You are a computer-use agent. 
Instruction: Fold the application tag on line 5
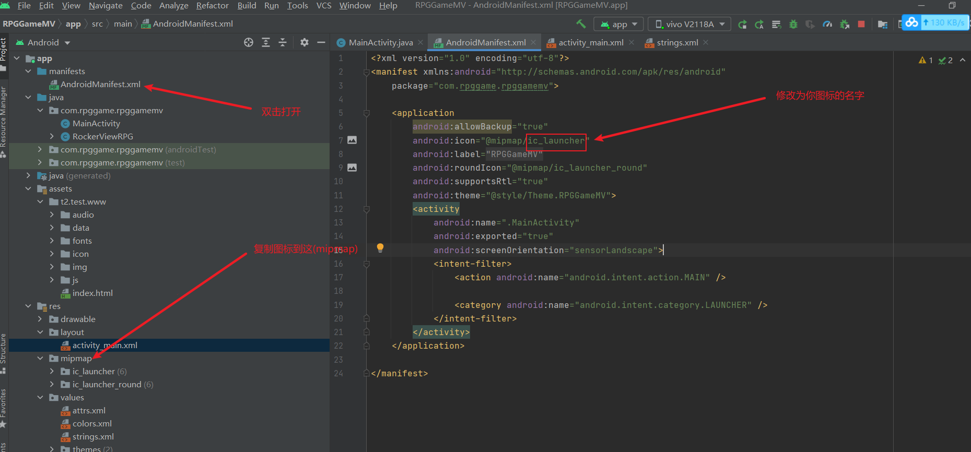[367, 113]
